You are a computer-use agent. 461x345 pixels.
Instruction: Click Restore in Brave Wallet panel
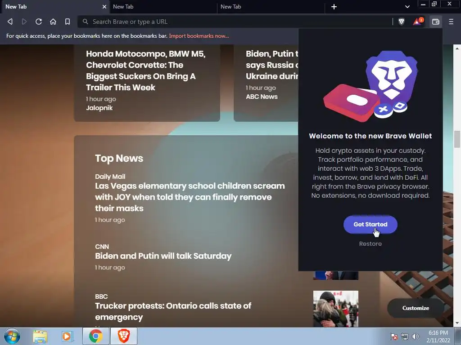click(x=371, y=244)
